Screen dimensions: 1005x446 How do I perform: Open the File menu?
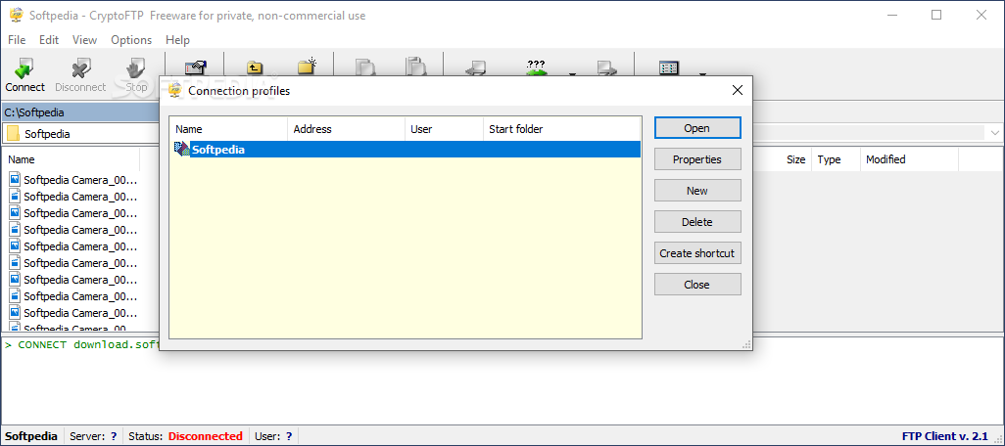point(17,40)
